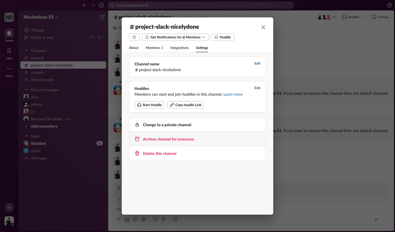395x232 pixels.
Task: Open the Integrations tab
Action: click(x=179, y=47)
